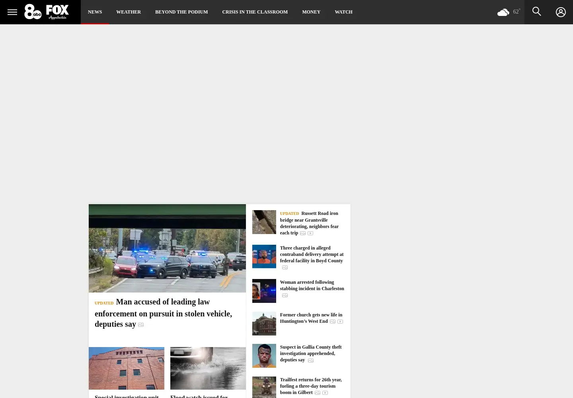This screenshot has width=573, height=398.
Task: Click the video icon on Trailfest story
Action: (x=325, y=393)
